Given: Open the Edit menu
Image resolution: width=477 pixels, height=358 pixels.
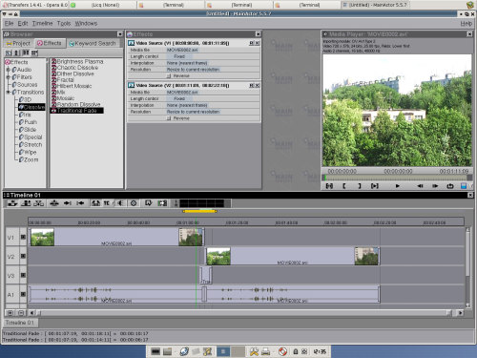Looking at the screenshot, I should click(23, 23).
